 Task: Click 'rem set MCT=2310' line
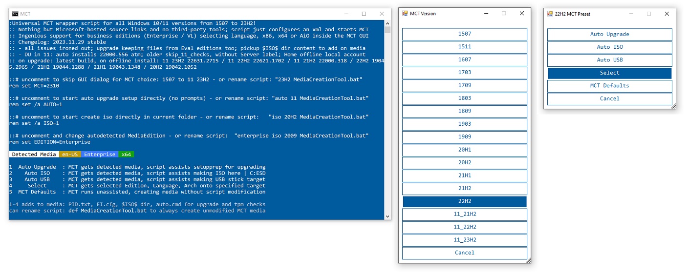click(35, 85)
